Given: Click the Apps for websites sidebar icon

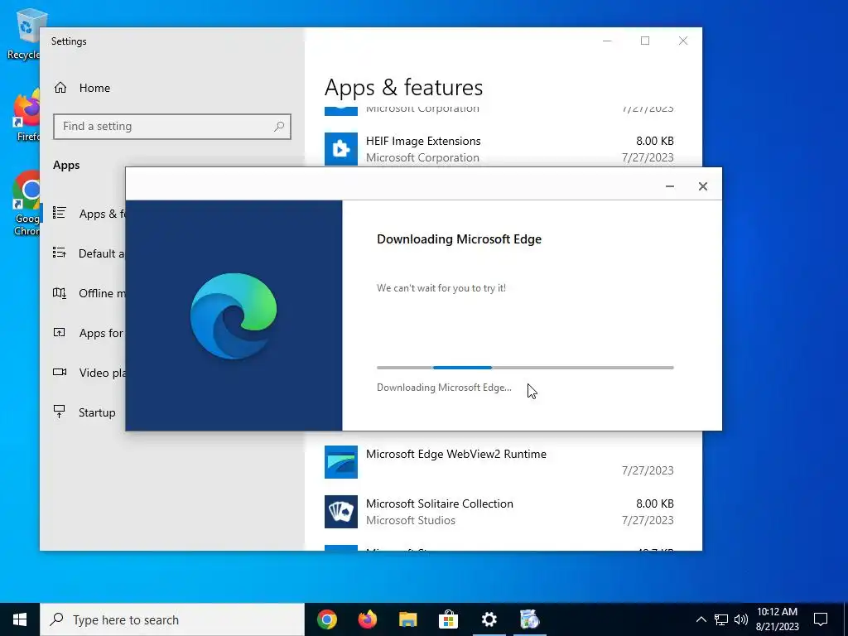Looking at the screenshot, I should click(60, 332).
